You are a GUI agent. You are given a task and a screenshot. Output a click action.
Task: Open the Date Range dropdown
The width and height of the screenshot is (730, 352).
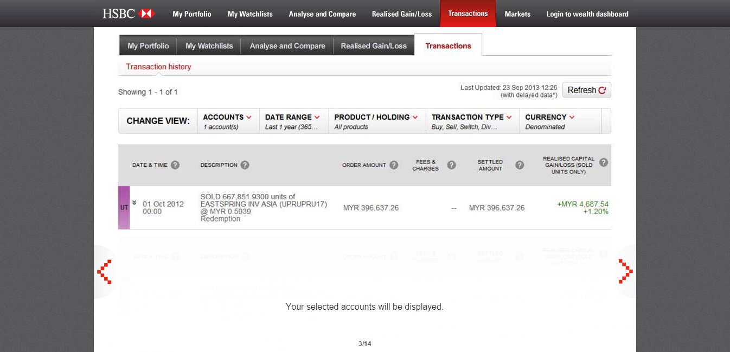tap(292, 121)
